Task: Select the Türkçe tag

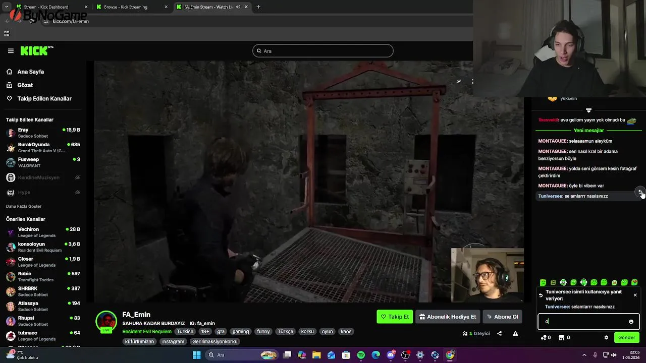Action: [285, 331]
